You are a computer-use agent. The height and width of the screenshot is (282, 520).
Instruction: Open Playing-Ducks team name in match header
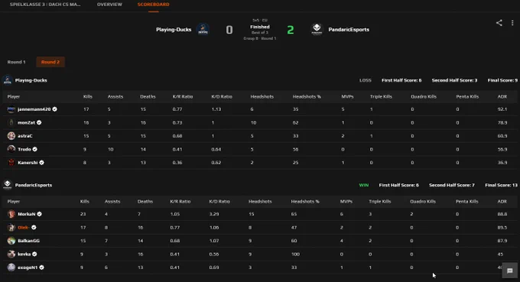click(x=174, y=30)
